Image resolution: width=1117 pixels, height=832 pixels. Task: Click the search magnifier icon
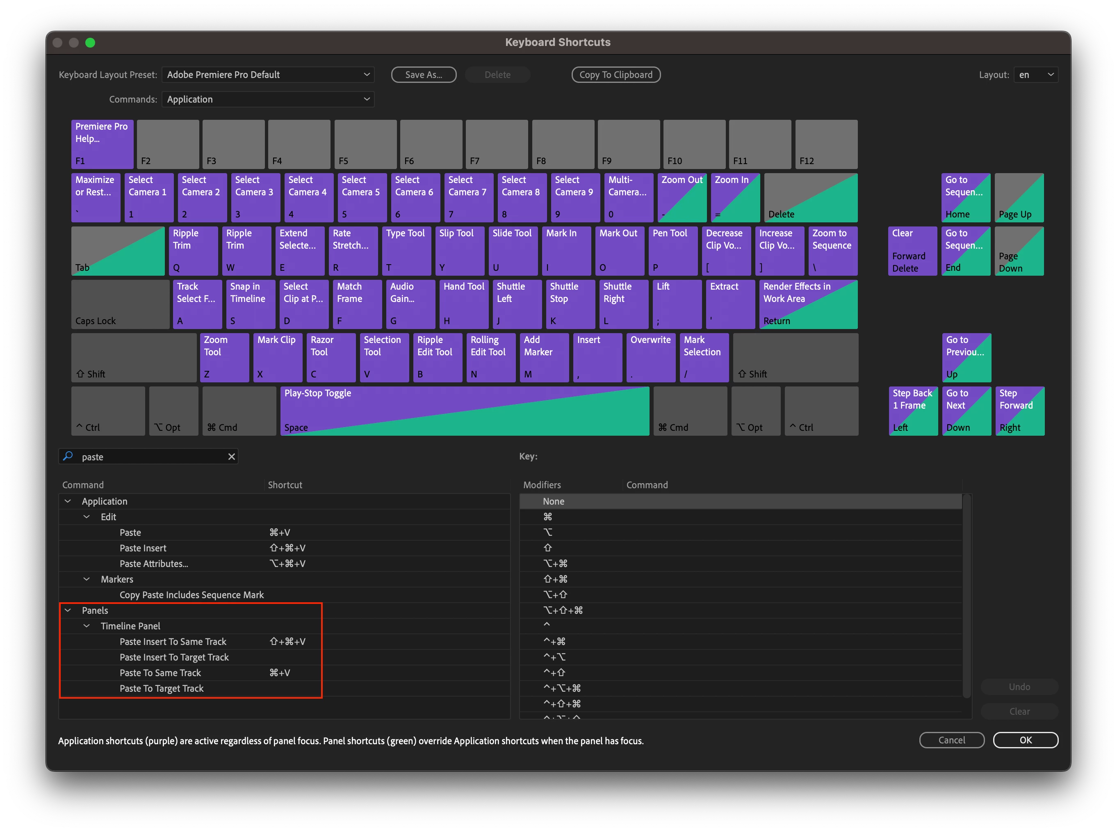click(68, 456)
